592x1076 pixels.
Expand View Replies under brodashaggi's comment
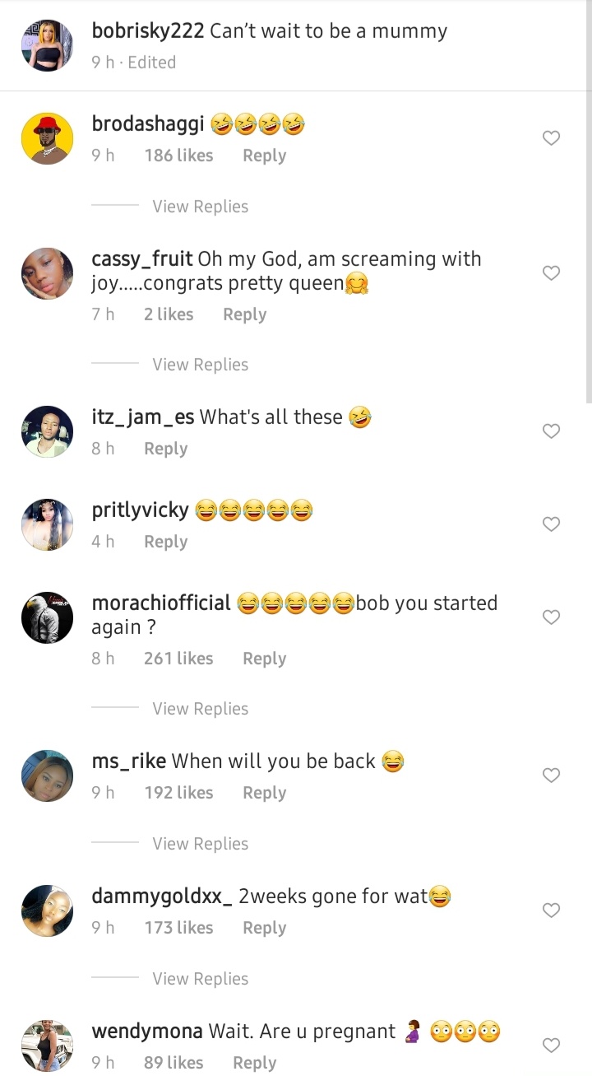point(200,207)
